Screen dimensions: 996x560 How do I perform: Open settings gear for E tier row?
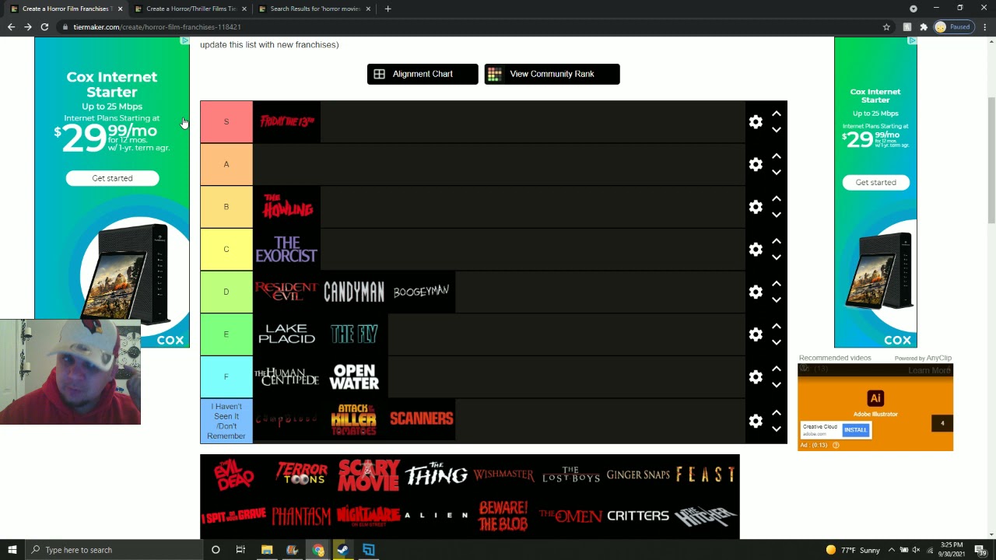coord(756,334)
